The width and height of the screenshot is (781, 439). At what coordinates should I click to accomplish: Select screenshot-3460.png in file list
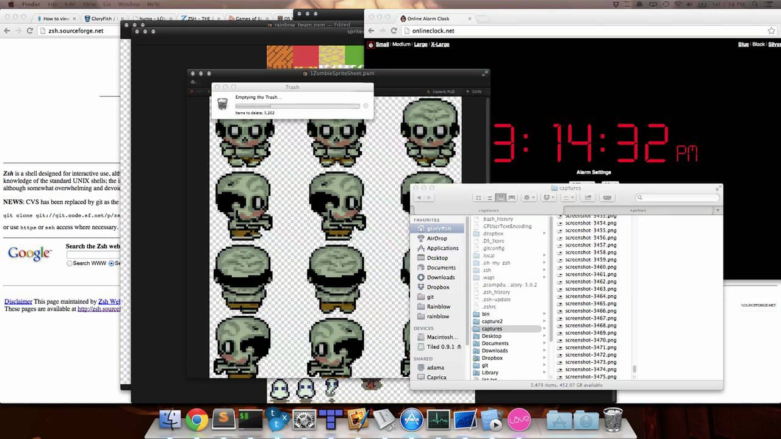click(590, 267)
